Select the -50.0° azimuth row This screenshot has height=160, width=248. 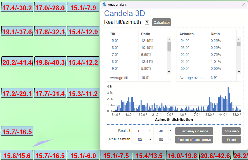pos(207,68)
